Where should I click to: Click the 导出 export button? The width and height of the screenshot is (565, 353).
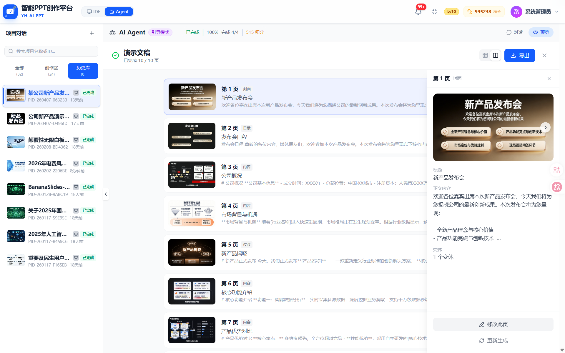pyautogui.click(x=520, y=55)
